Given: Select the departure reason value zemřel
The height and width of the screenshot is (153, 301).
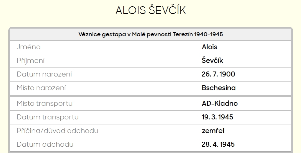Looking at the screenshot, I should 213,131.
